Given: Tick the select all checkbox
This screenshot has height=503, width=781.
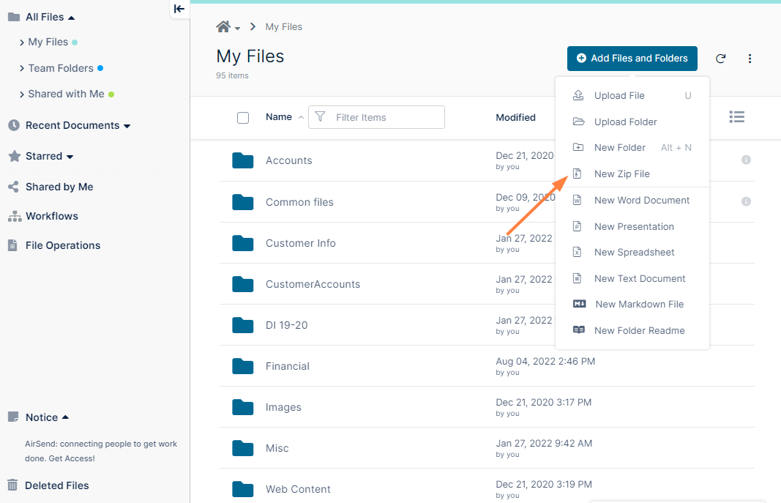Looking at the screenshot, I should (x=243, y=118).
